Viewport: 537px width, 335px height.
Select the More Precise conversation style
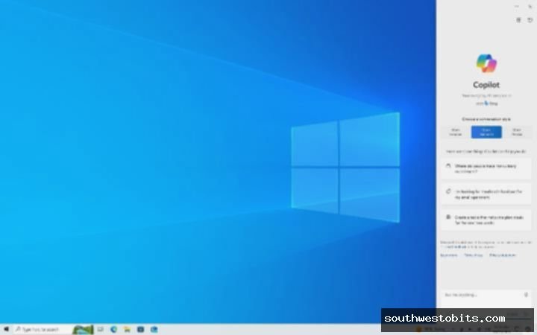pyautogui.click(x=517, y=133)
